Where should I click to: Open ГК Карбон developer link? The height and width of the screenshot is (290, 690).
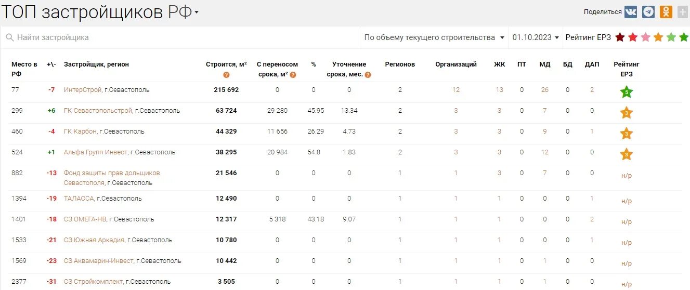[x=80, y=131]
